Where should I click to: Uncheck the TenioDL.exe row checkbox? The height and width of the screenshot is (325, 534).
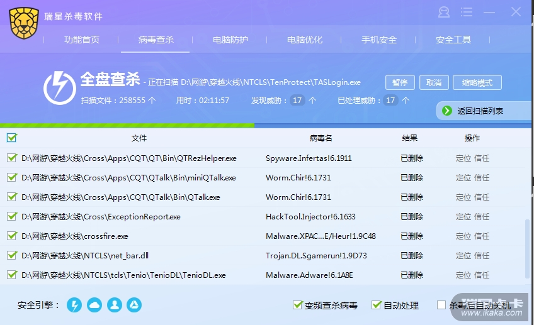[x=12, y=275]
